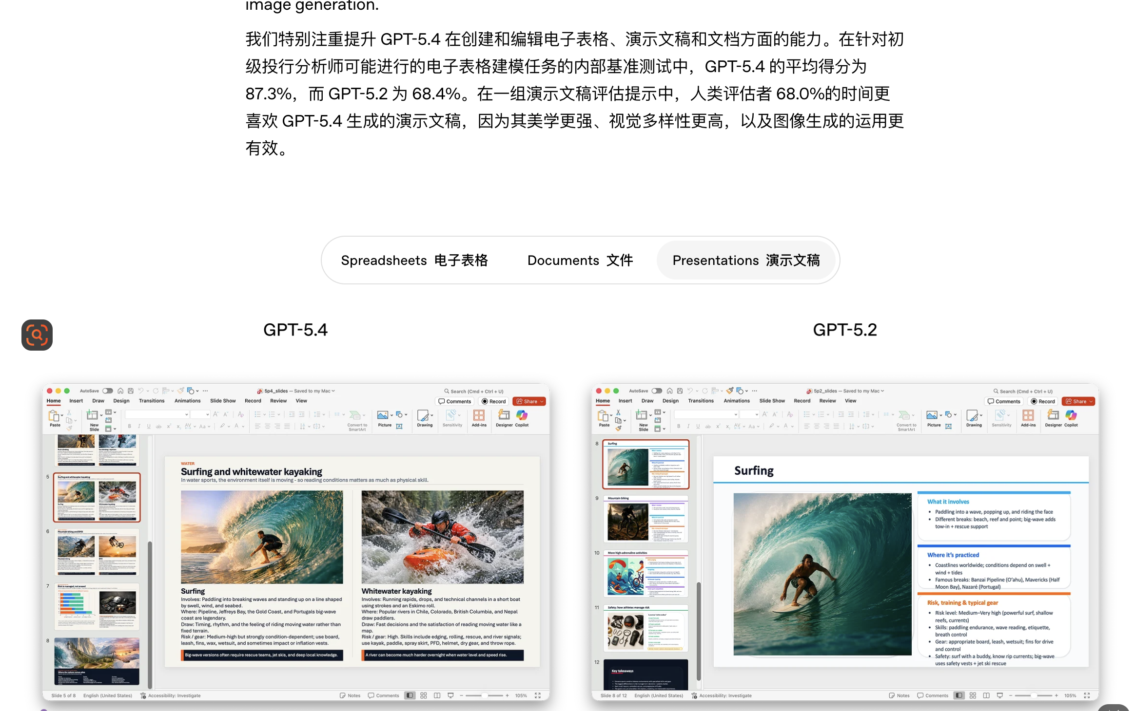The image size is (1134, 711).
Task: Click Copilot icon in the 5p4_slides window
Action: [522, 415]
